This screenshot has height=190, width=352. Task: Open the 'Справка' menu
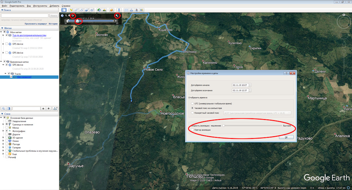66,6
